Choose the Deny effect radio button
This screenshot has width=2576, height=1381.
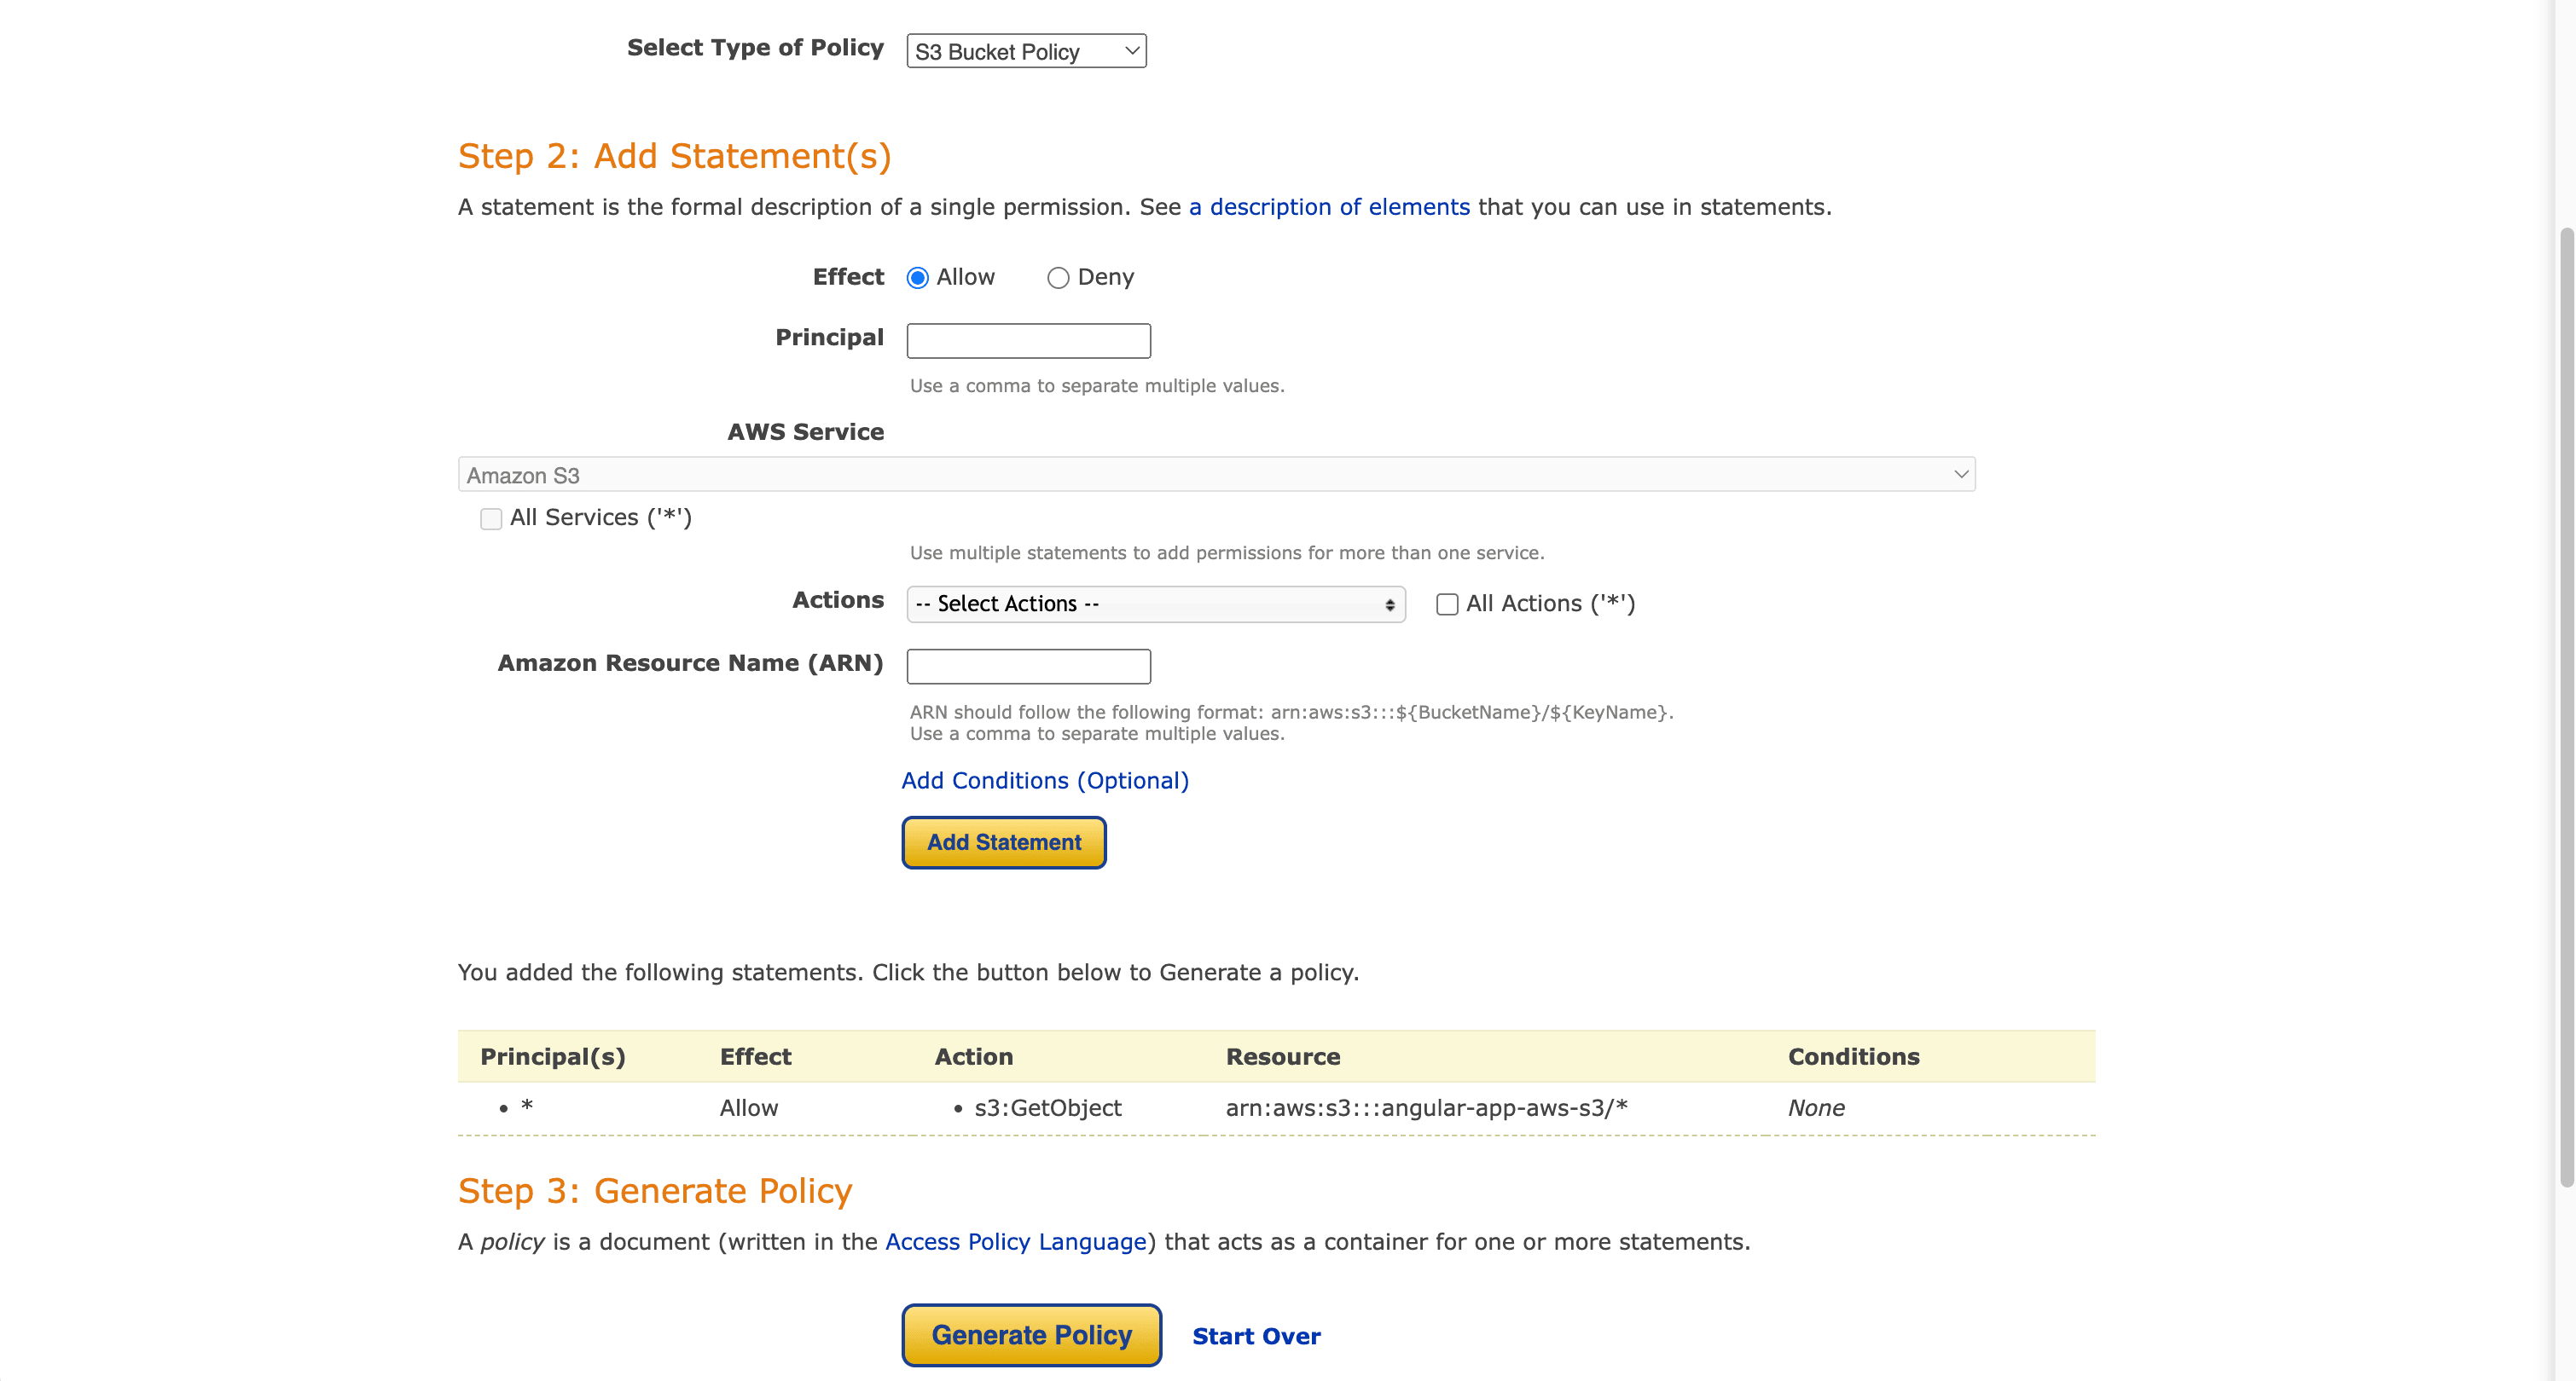[1057, 278]
